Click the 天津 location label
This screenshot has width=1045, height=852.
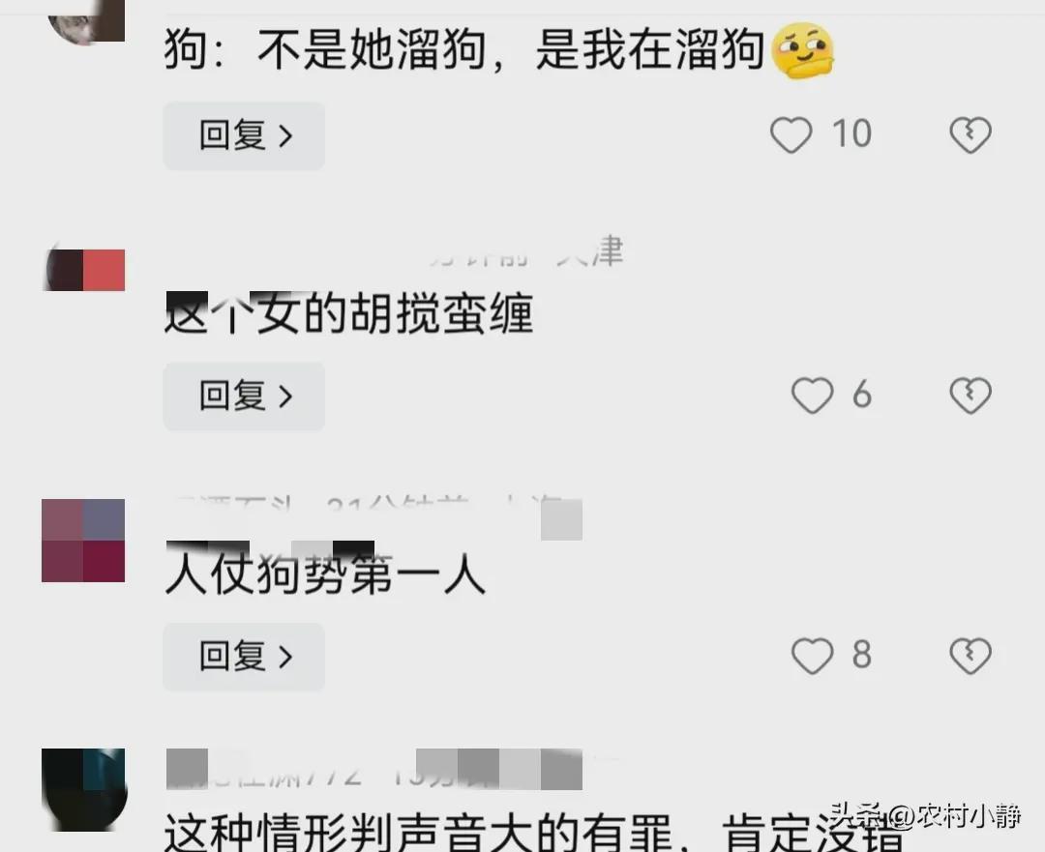coord(590,251)
